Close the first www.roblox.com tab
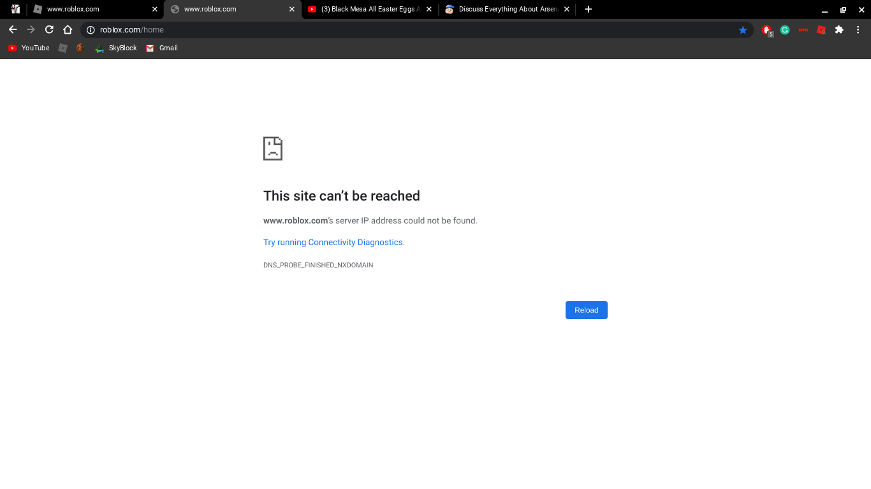The height and width of the screenshot is (489, 871). pos(155,10)
